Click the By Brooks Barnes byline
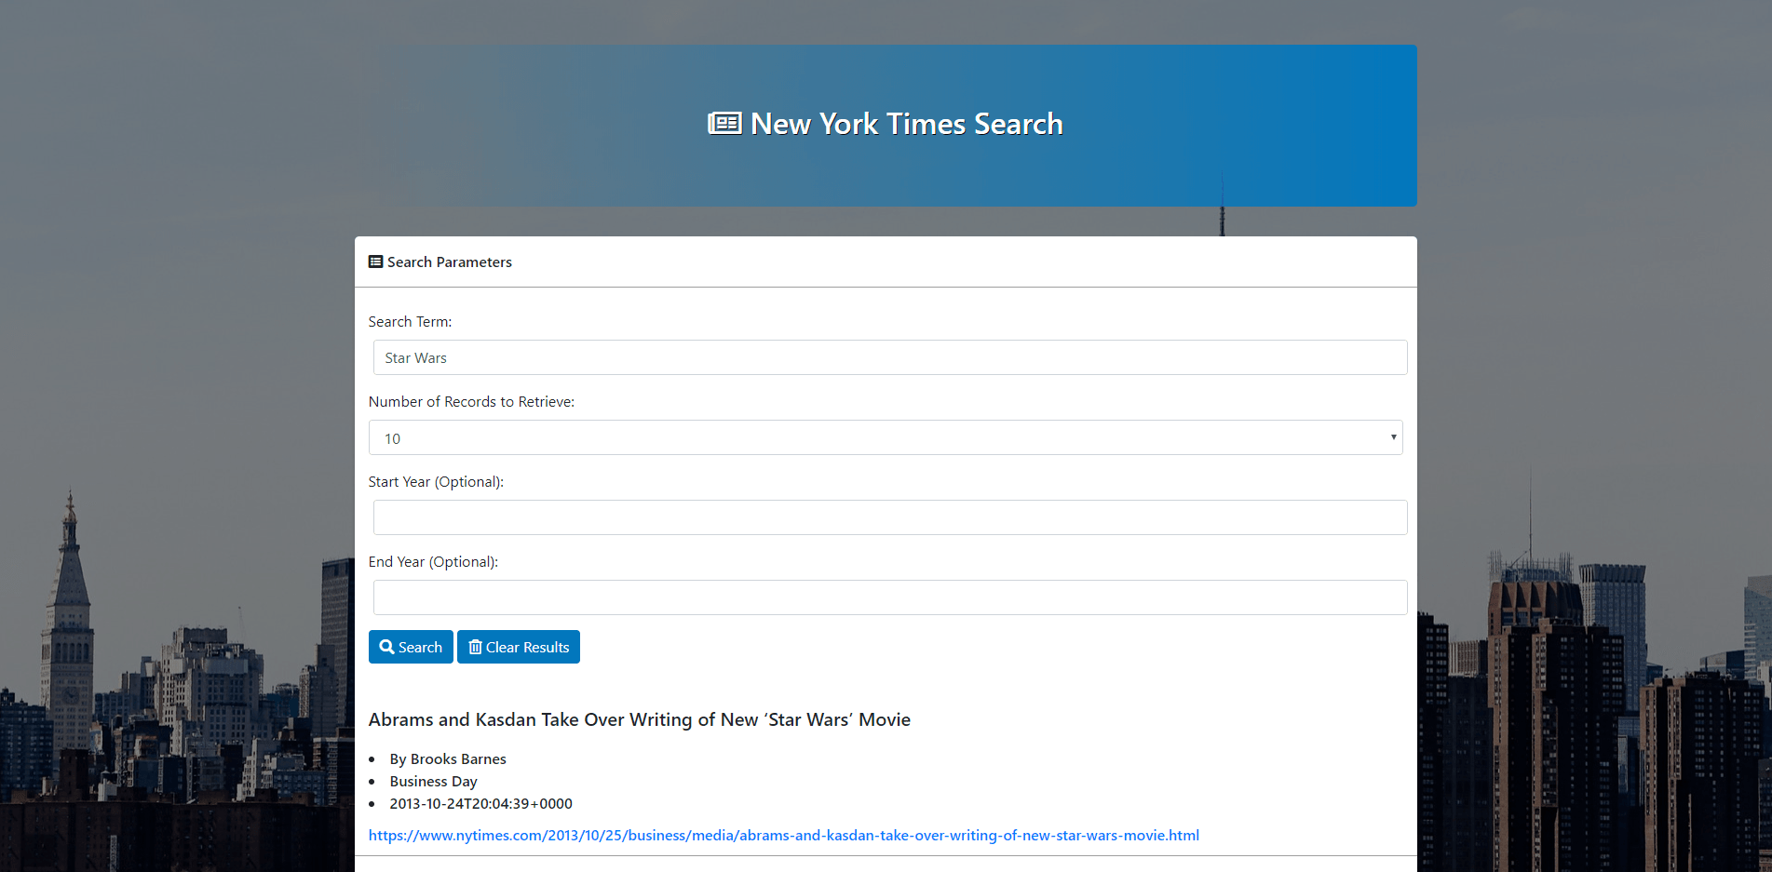This screenshot has height=872, width=1772. pyautogui.click(x=447, y=758)
